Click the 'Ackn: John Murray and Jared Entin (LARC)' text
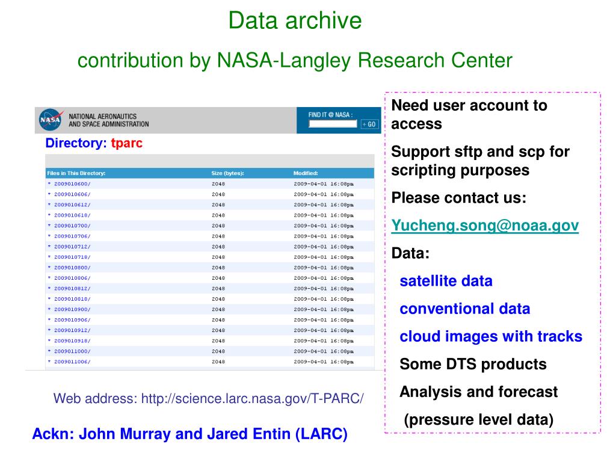This screenshot has width=616, height=462. (189, 434)
